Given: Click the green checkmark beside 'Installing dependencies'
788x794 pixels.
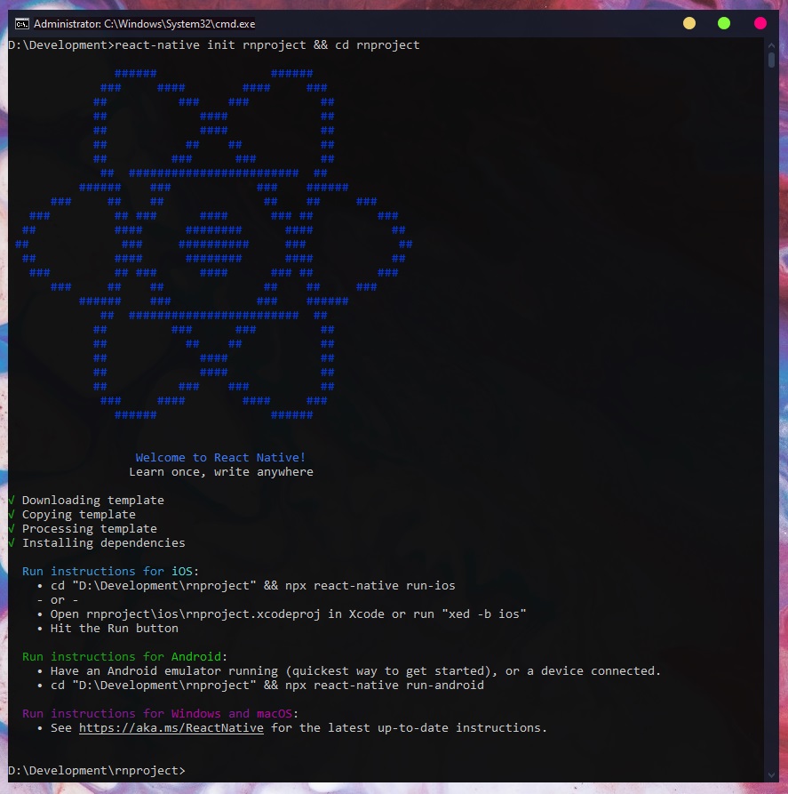Looking at the screenshot, I should (x=12, y=543).
